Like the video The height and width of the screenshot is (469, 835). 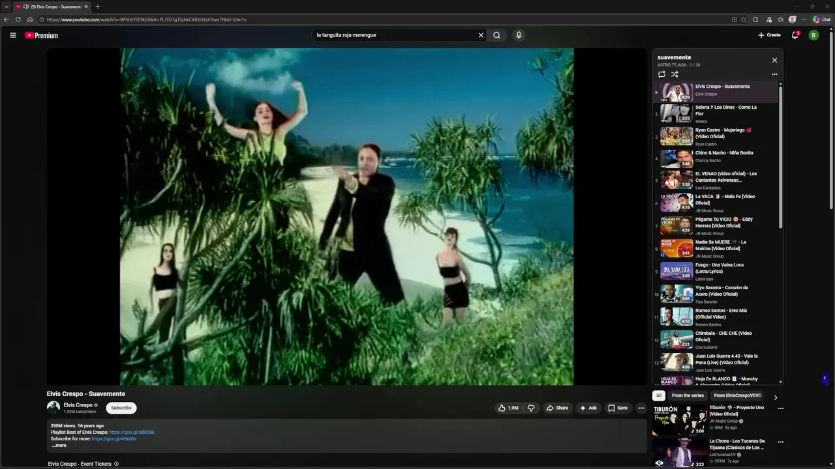(508, 408)
